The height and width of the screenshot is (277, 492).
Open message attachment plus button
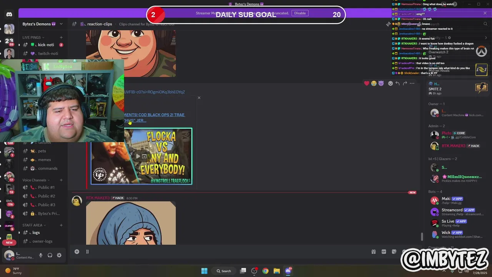point(77,252)
